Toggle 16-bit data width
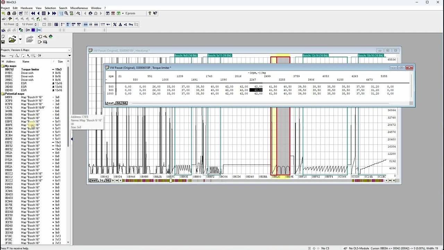 pos(68,24)
